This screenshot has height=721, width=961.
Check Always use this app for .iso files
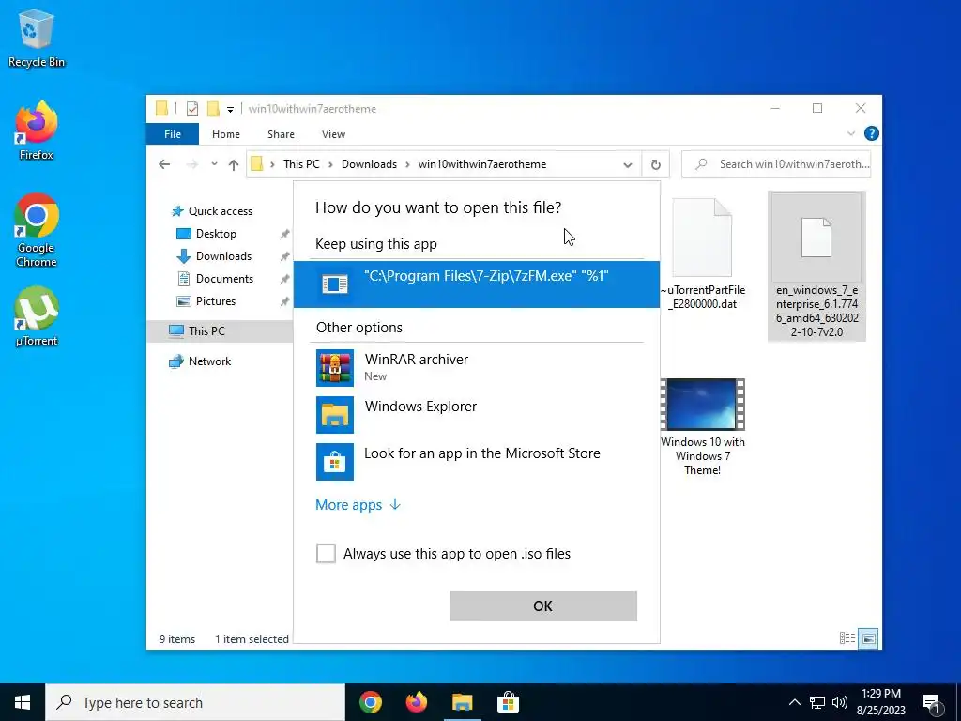(x=326, y=554)
